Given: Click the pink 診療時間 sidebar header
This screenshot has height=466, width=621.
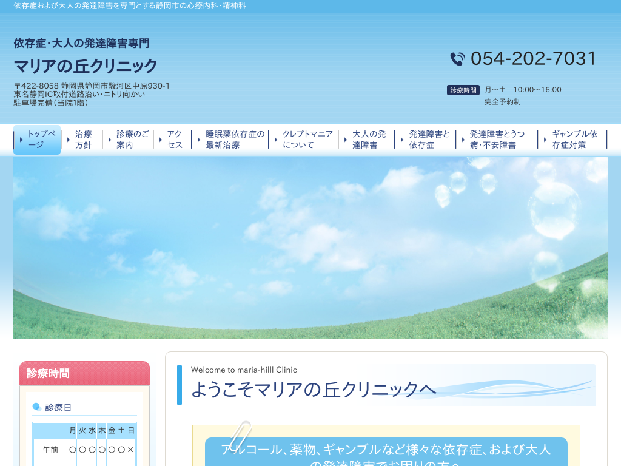Looking at the screenshot, I should coord(84,373).
